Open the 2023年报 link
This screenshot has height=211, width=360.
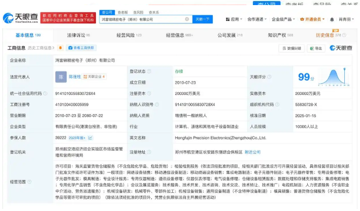coord(77,138)
